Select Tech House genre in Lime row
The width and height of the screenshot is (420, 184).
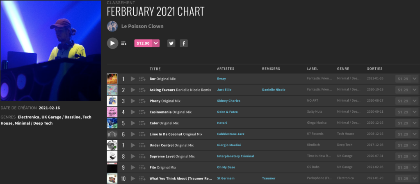click(x=345, y=134)
